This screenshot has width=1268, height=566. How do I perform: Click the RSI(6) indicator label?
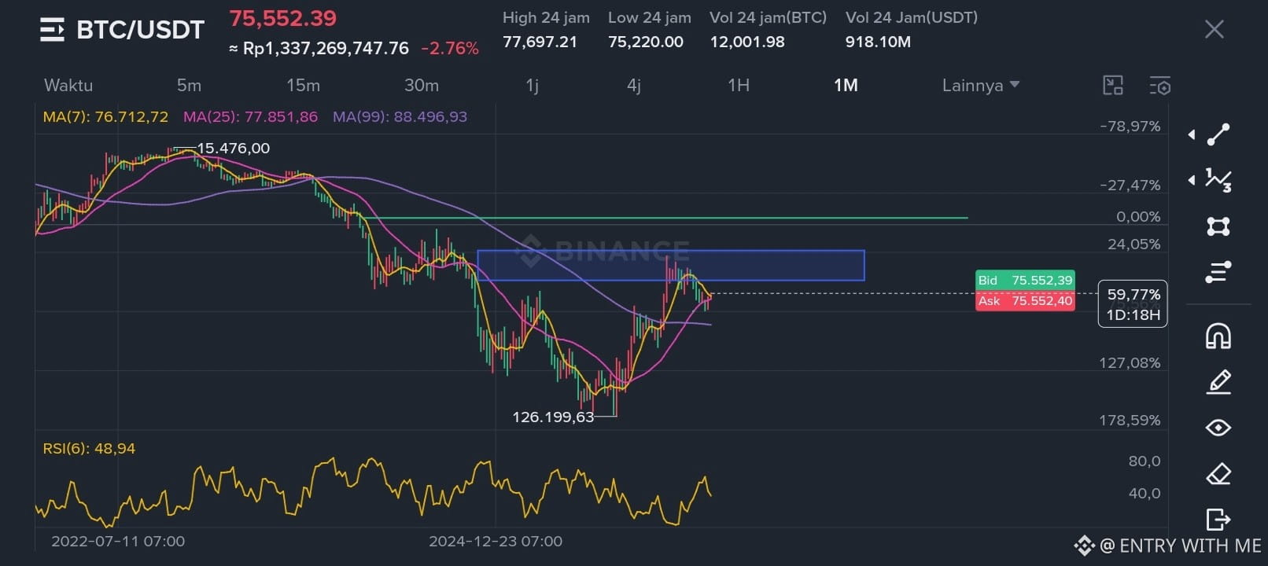click(89, 449)
